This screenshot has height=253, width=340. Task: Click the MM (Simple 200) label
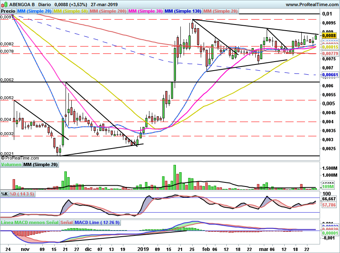coord(108,11)
